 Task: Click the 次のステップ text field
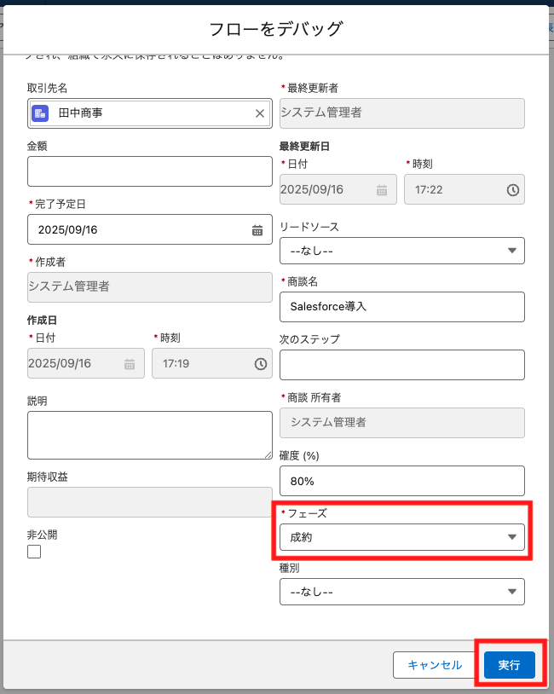pos(401,365)
